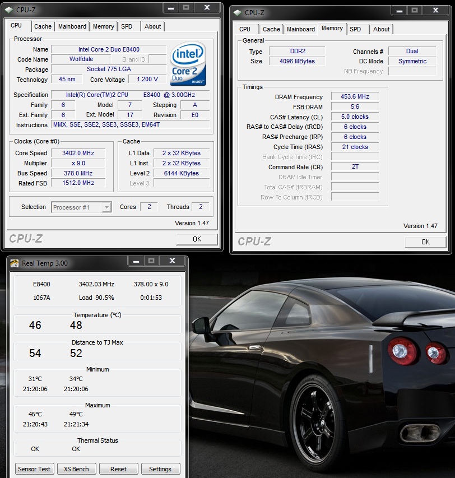
Task: Click the left CPU-Z window title icon
Action: point(10,10)
